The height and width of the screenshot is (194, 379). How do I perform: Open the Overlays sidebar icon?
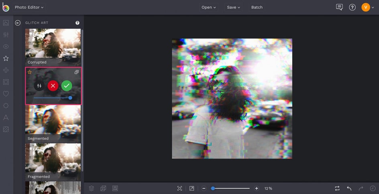click(x=6, y=106)
